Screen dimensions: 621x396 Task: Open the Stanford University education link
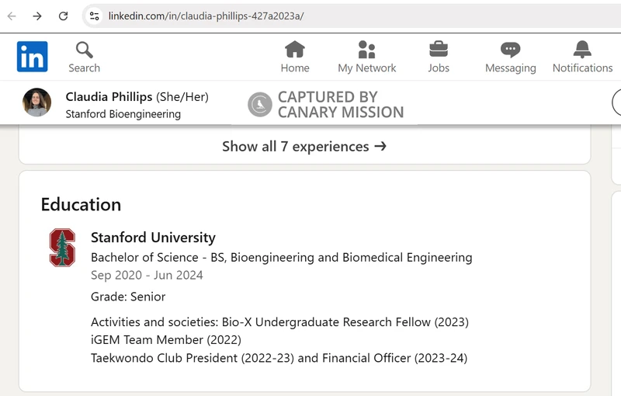tap(153, 238)
